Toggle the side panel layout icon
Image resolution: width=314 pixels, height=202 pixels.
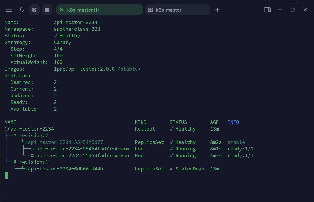click(x=267, y=10)
